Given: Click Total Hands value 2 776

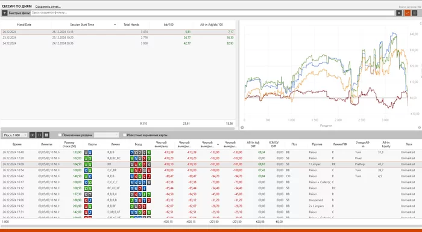Looking at the screenshot, I should point(144,37).
